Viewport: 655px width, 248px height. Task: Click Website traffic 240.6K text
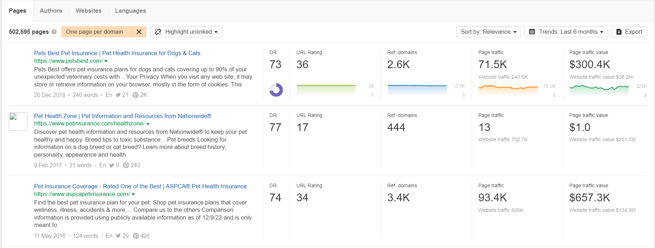[503, 77]
